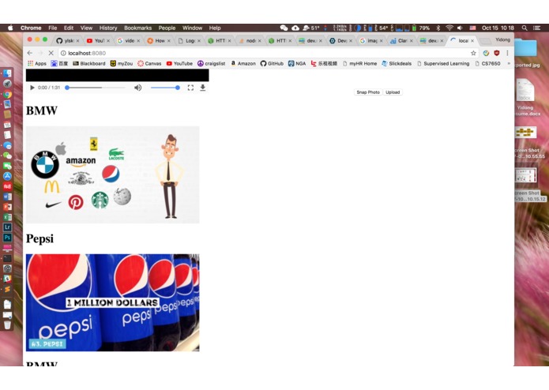Open the View menu
Screen dimensions: 549x390
tap(86, 28)
